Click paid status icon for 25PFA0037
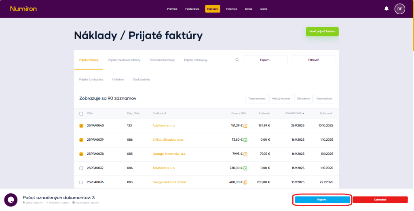Image resolution: width=414 pixels, height=211 pixels. point(245,168)
